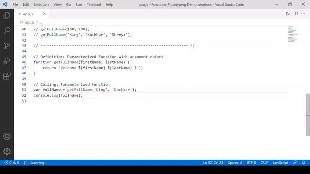Image resolution: width=310 pixels, height=174 pixels.
Task: Change line ending via CRLF
Action: 264,163
